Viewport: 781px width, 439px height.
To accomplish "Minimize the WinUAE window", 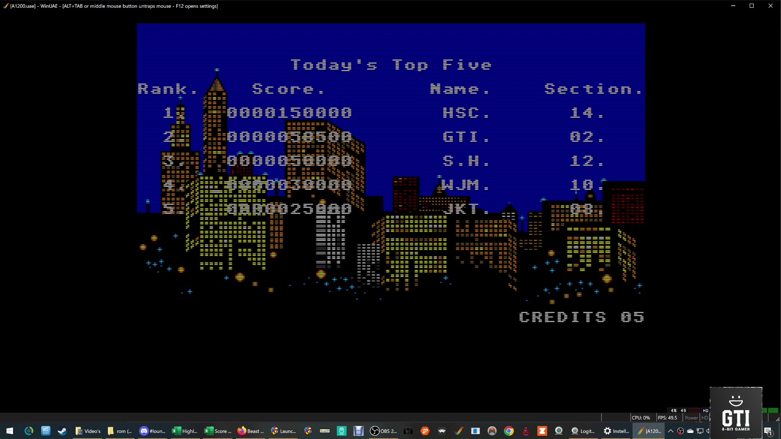I will (733, 6).
